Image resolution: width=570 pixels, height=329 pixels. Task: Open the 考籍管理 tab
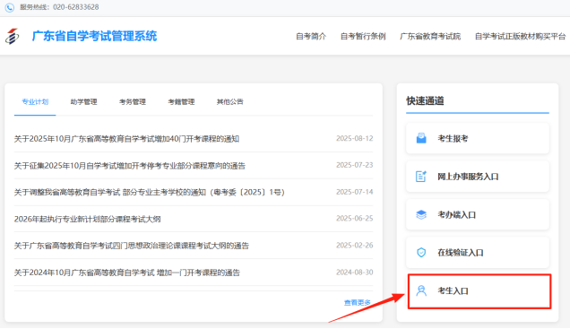tap(181, 102)
